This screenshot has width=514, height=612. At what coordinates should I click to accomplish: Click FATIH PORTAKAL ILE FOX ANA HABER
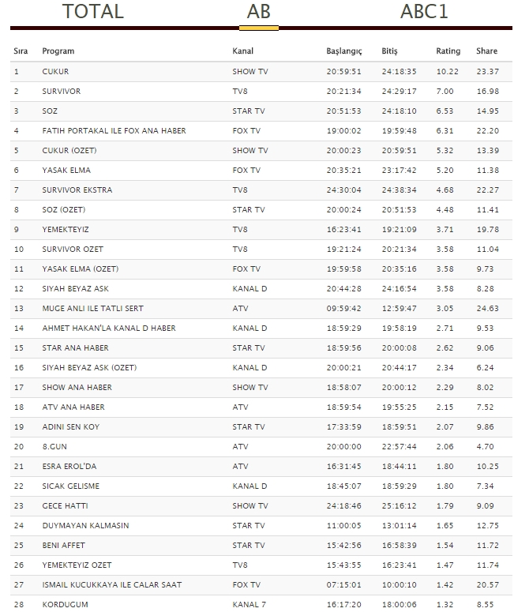click(114, 131)
